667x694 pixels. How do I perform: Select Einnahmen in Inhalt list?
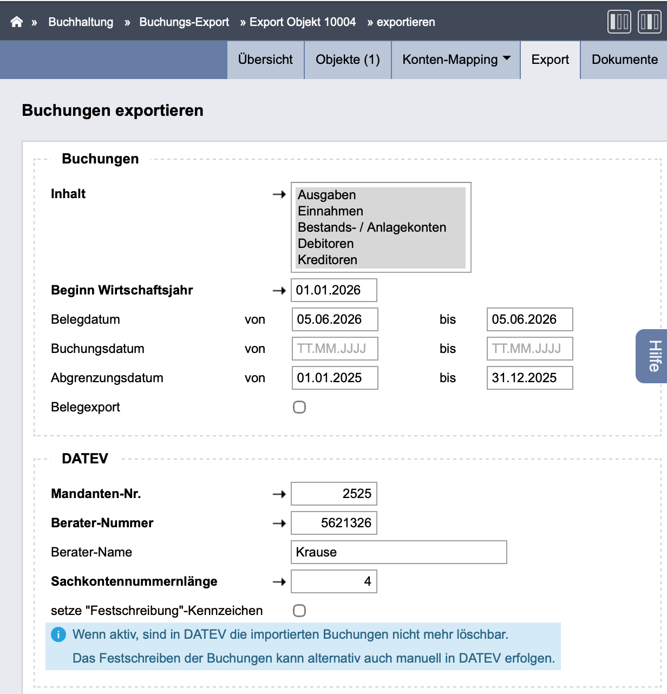(381, 211)
